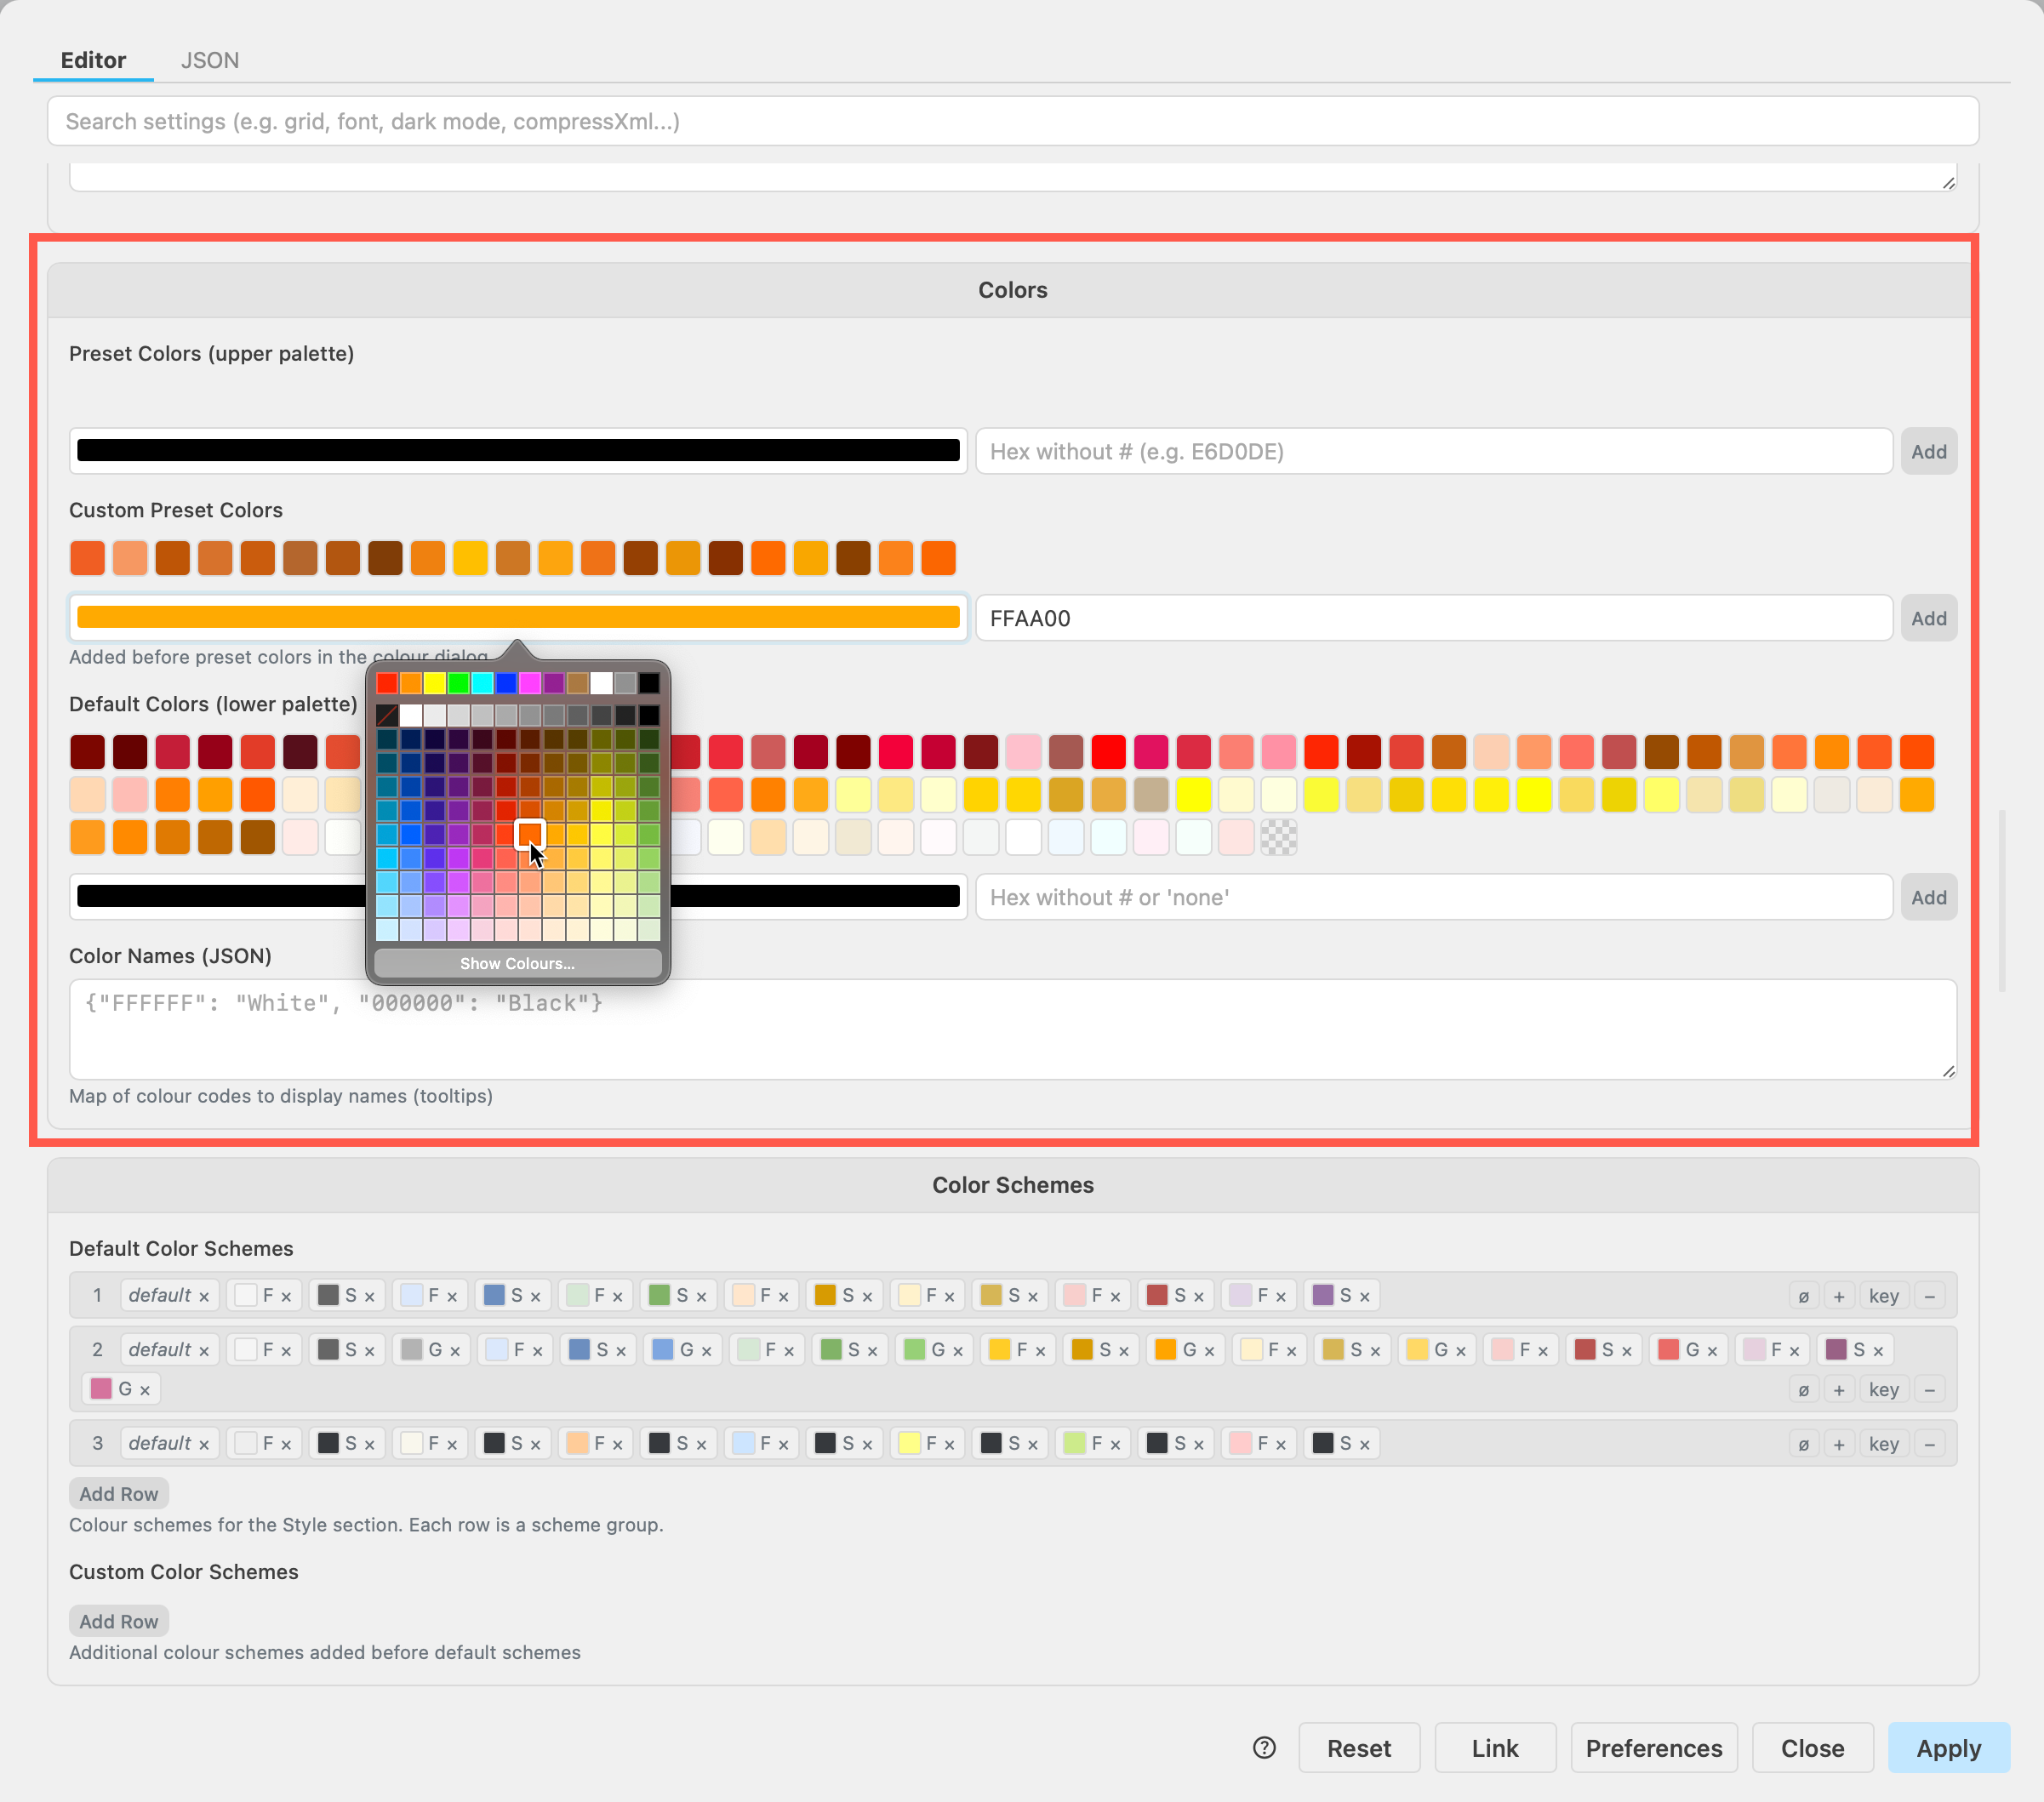Pick yellow in the picker popup's top row
The image size is (2044, 1802).
point(434,682)
